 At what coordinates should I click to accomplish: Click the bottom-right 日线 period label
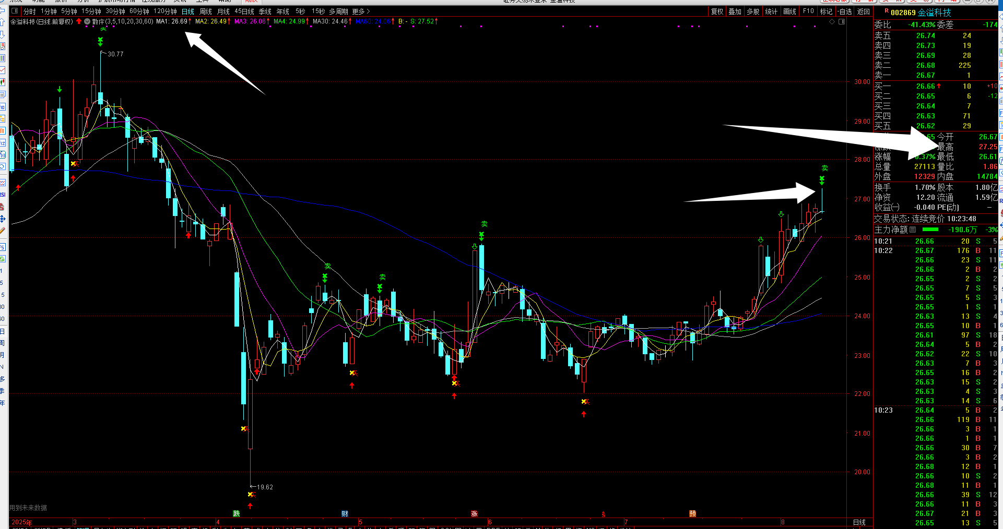[x=859, y=522]
